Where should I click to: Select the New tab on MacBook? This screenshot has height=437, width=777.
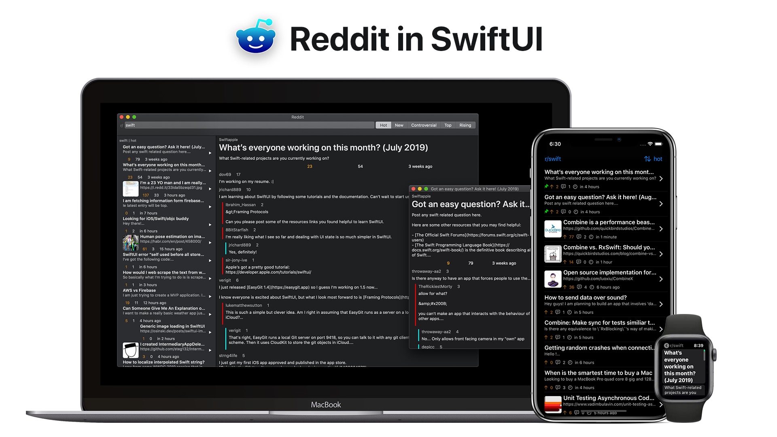[399, 125]
